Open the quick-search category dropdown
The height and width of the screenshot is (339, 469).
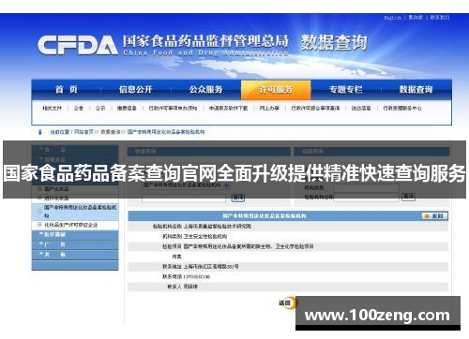(x=187, y=185)
